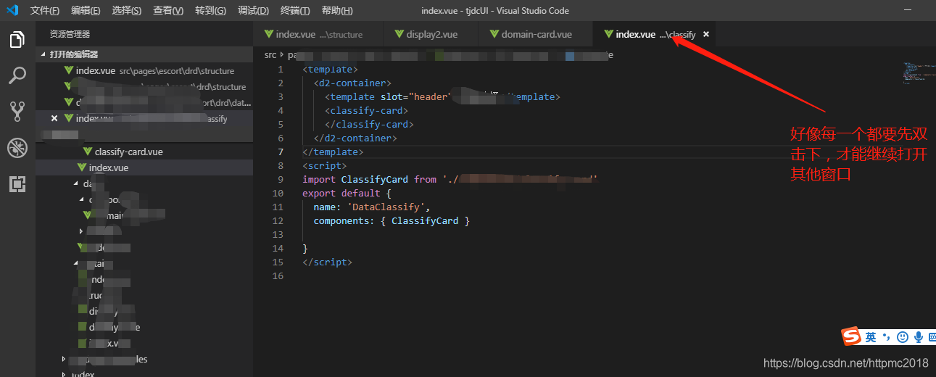This screenshot has height=377, width=936.
Task: Open the 转到(G) menu
Action: point(211,11)
